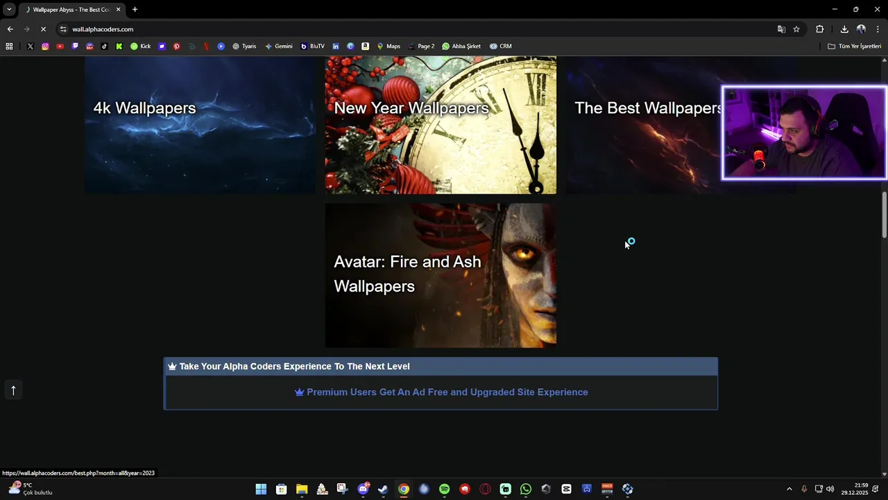This screenshot has width=888, height=500.
Task: Open the tab search dropdown arrow
Action: coord(9,10)
